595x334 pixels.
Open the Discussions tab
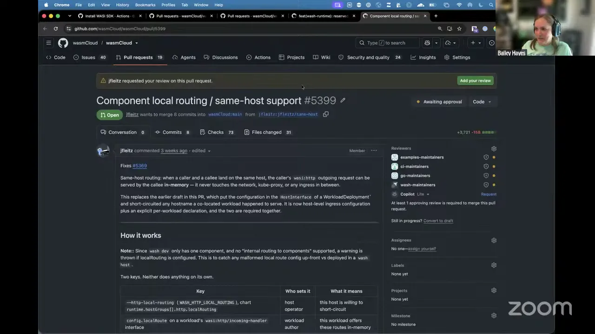(221, 58)
